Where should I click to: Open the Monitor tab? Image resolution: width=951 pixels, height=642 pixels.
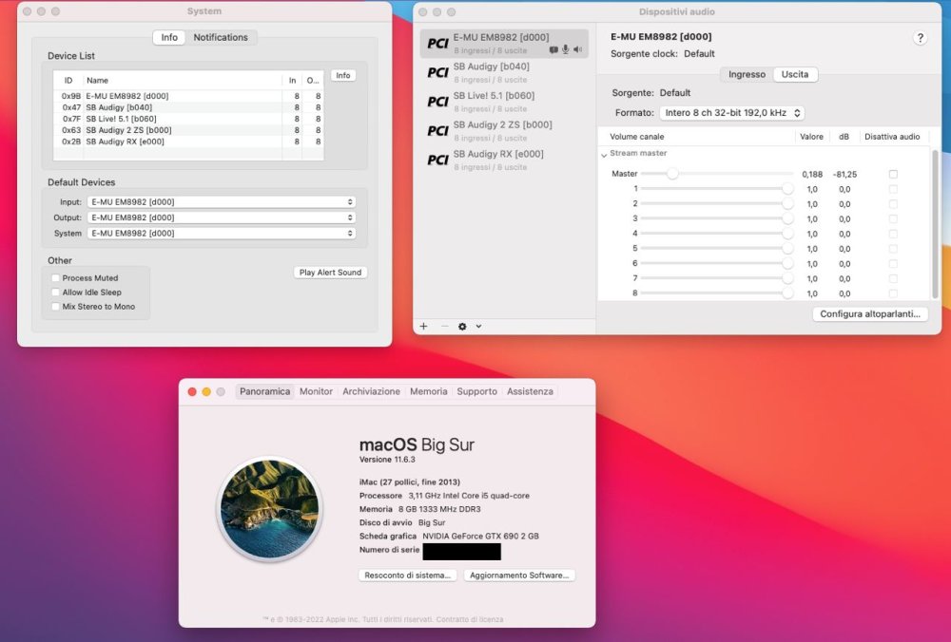pos(316,392)
